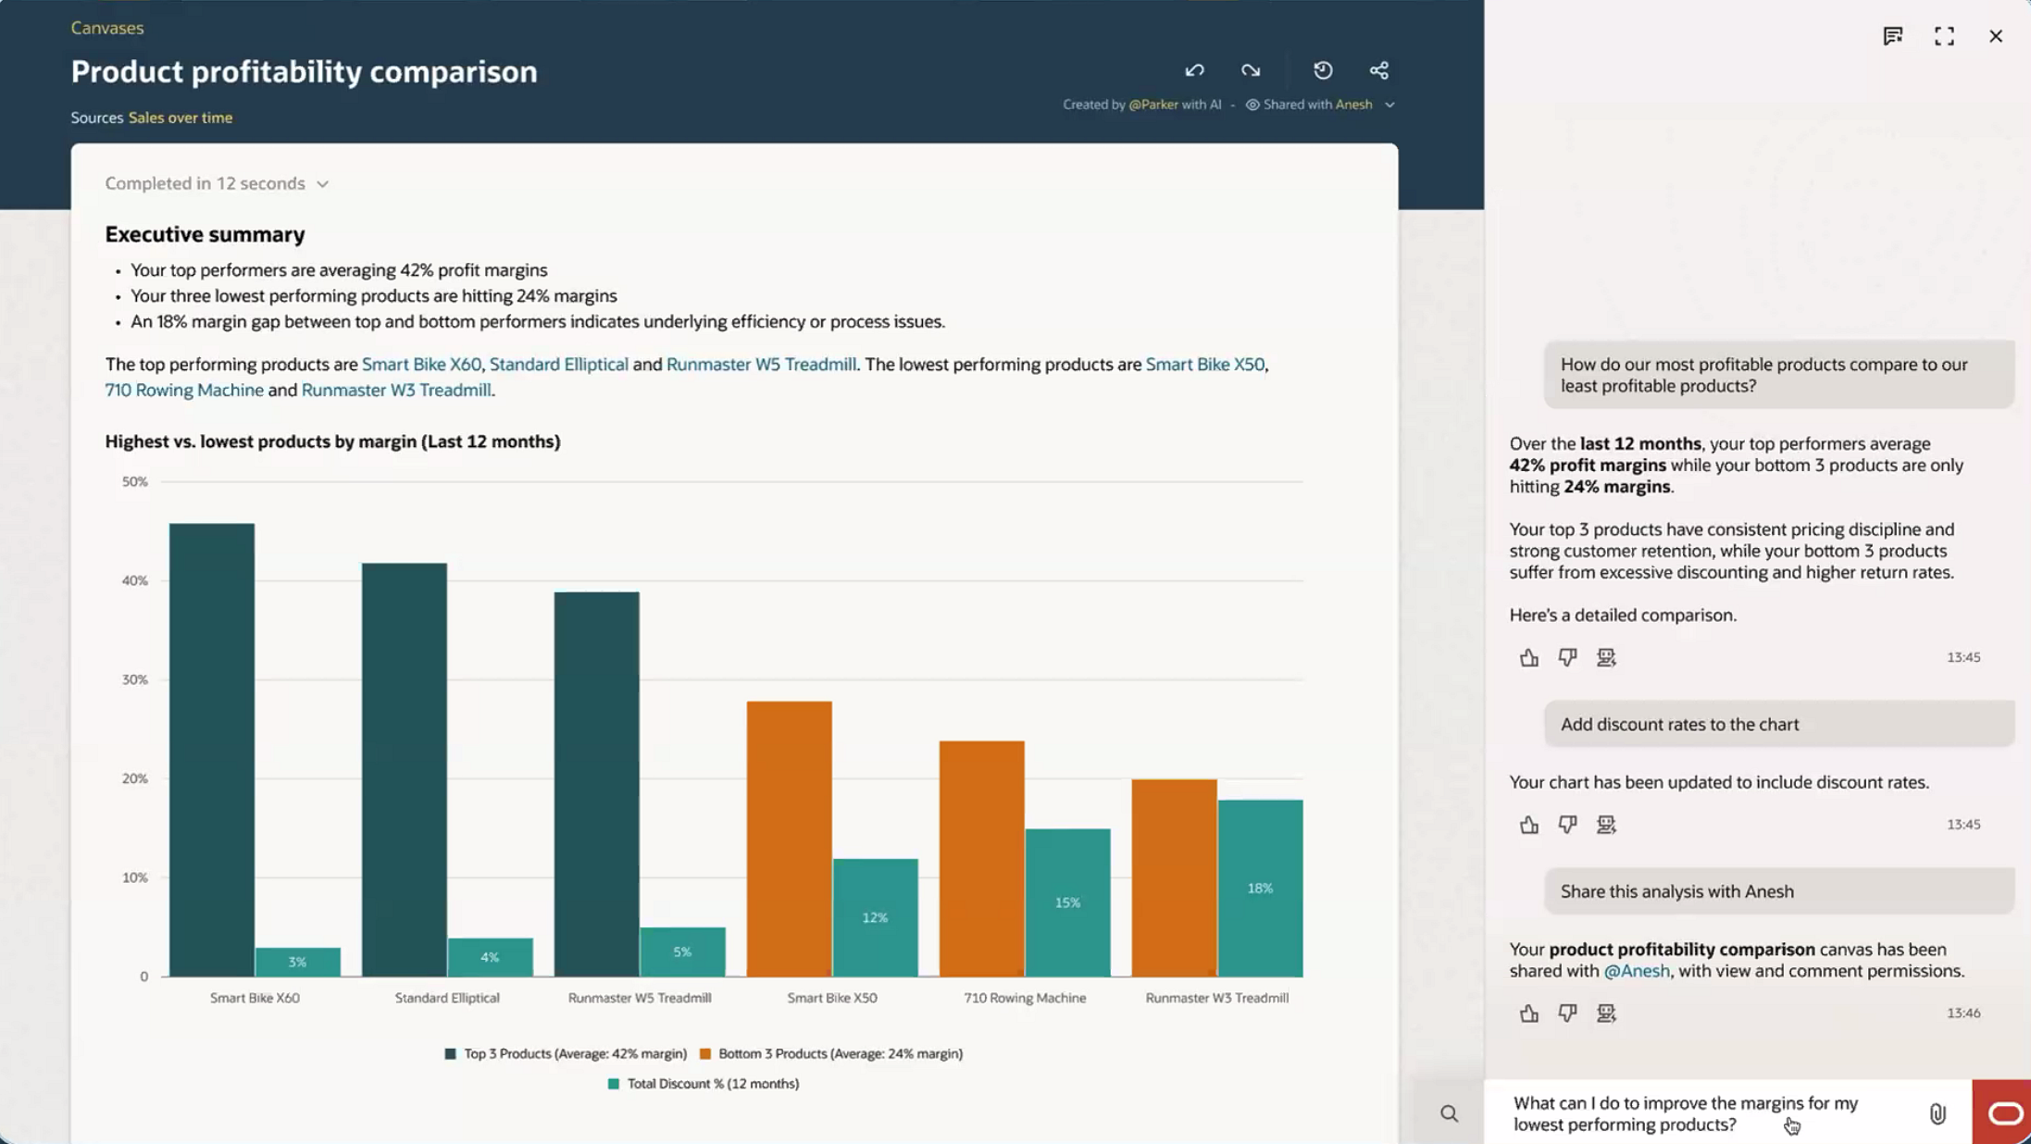Viewport: 2031px width, 1144px height.
Task: Expand chat panel to fullscreen
Action: click(1944, 36)
